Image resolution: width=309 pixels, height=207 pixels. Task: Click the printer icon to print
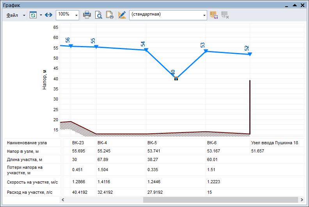pos(87,15)
